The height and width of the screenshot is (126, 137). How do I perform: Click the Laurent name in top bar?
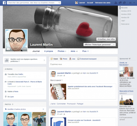pos(82,3)
